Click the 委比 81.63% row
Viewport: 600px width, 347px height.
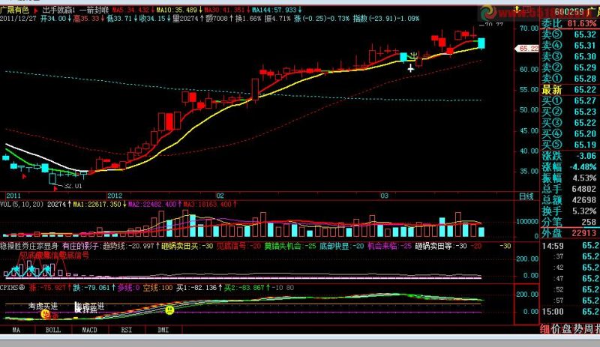(569, 23)
